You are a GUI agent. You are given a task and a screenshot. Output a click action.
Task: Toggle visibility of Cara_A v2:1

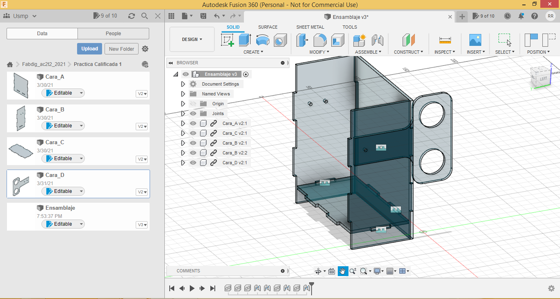tap(193, 123)
